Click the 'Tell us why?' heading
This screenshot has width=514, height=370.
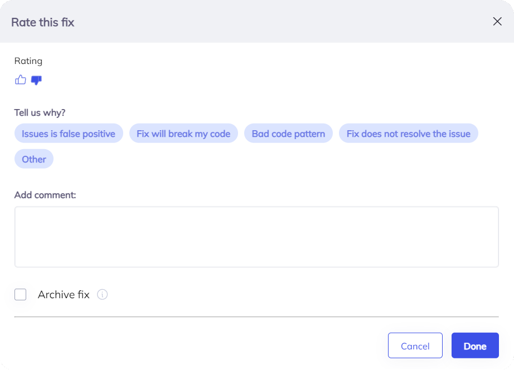(40, 112)
